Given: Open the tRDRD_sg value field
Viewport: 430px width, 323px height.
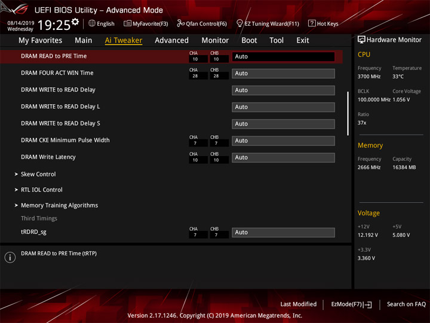Looking at the screenshot, I should click(283, 232).
